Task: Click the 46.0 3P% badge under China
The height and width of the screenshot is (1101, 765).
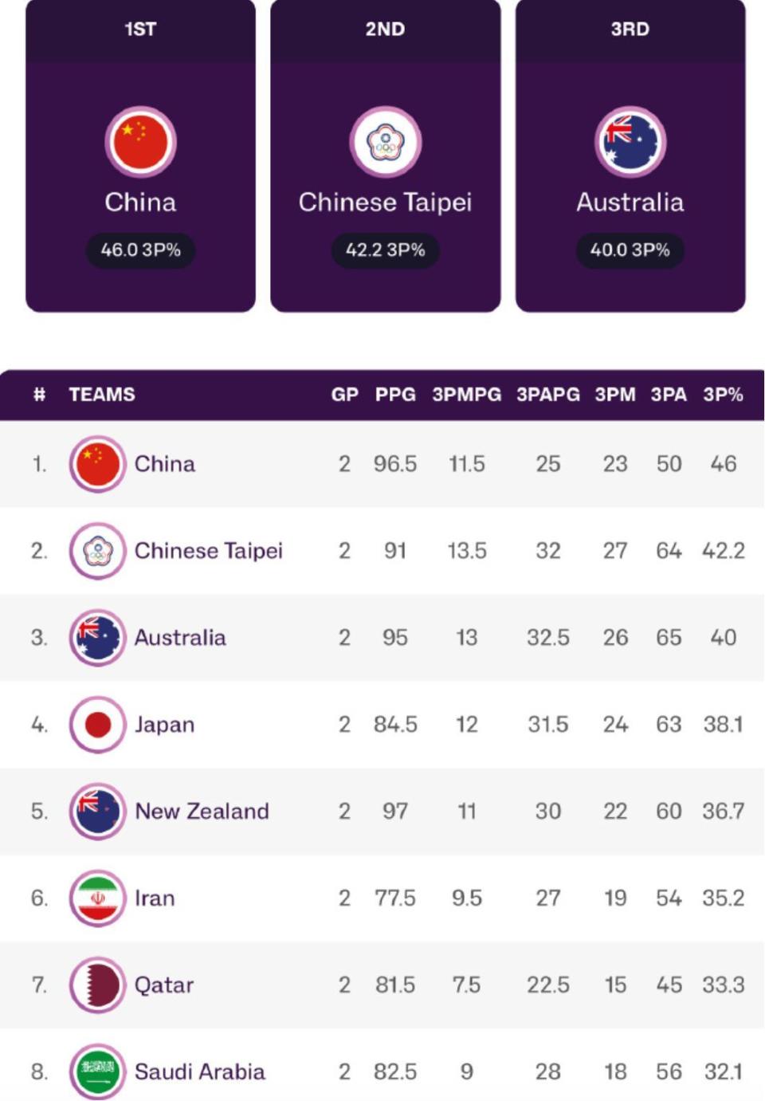Action: [x=140, y=250]
